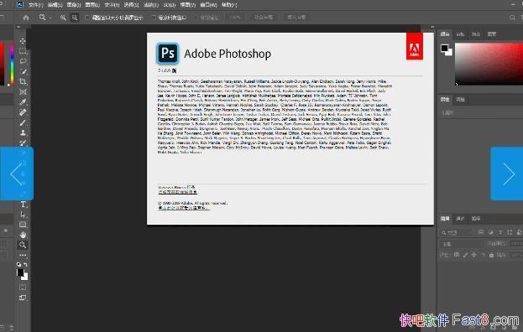The height and width of the screenshot is (332, 523).
Task: Select the Frame tool
Action: coord(23,92)
